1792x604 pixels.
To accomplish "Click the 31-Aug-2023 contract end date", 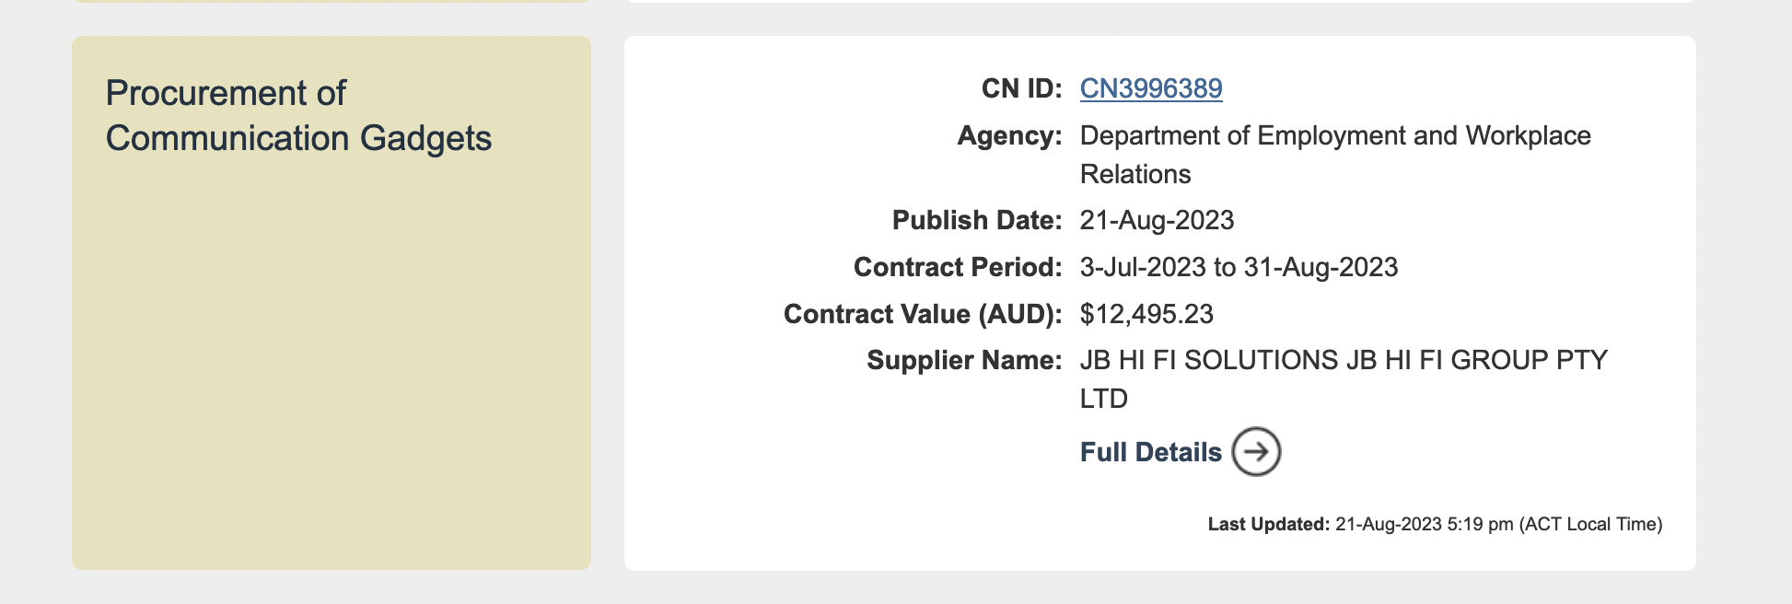I will (1321, 267).
